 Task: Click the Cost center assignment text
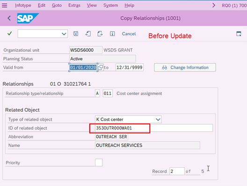pyautogui.click(x=139, y=93)
